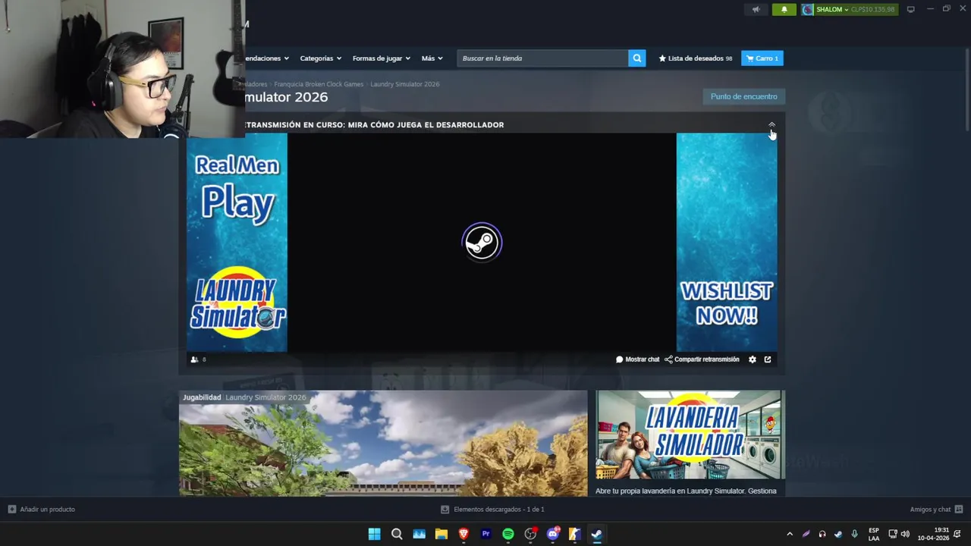Open broadcast settings gear icon
Viewport: 971px width, 546px height.
click(x=753, y=359)
